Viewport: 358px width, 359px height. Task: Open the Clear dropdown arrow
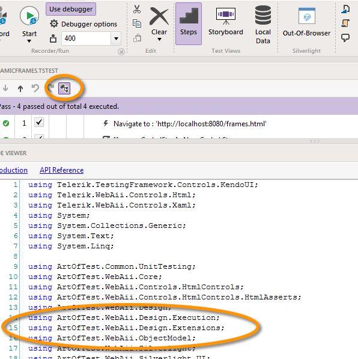pos(159,39)
